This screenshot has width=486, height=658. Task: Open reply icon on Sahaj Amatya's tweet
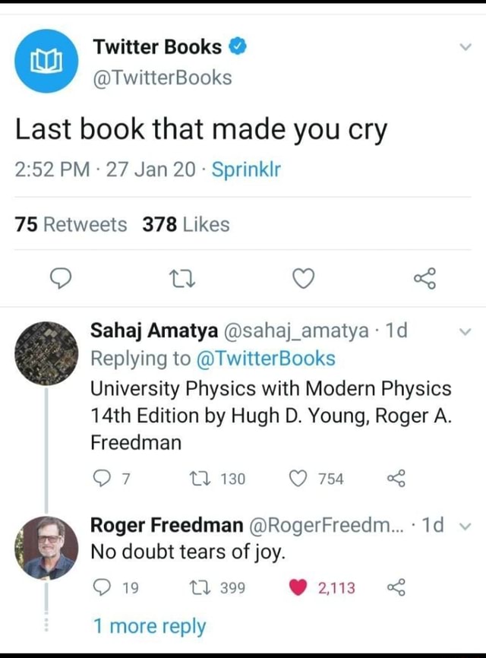pyautogui.click(x=101, y=479)
